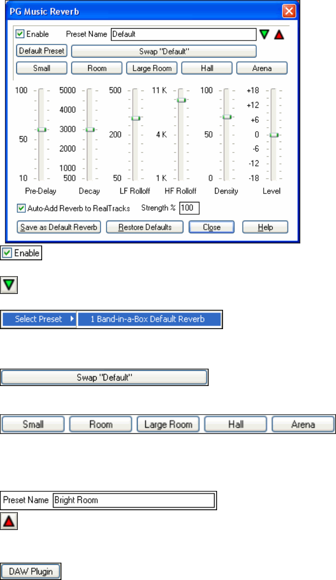Click the 5000 mark on Decay scale
Viewport: 336px width, 580px height.
tap(67, 90)
